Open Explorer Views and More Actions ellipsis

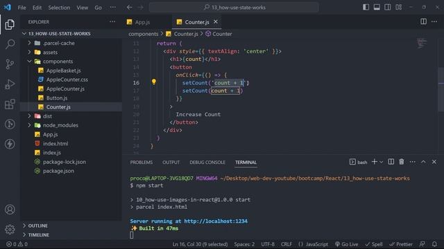(x=112, y=21)
